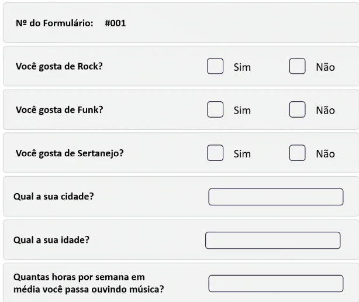Click the Não label in Rock row

325,67
